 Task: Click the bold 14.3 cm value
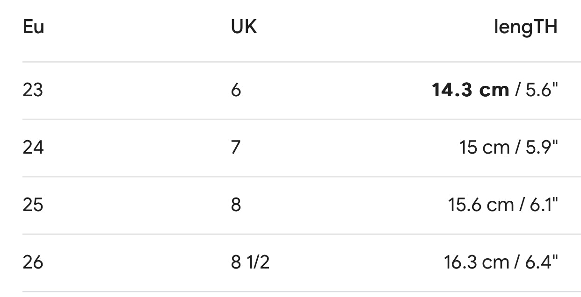point(470,90)
